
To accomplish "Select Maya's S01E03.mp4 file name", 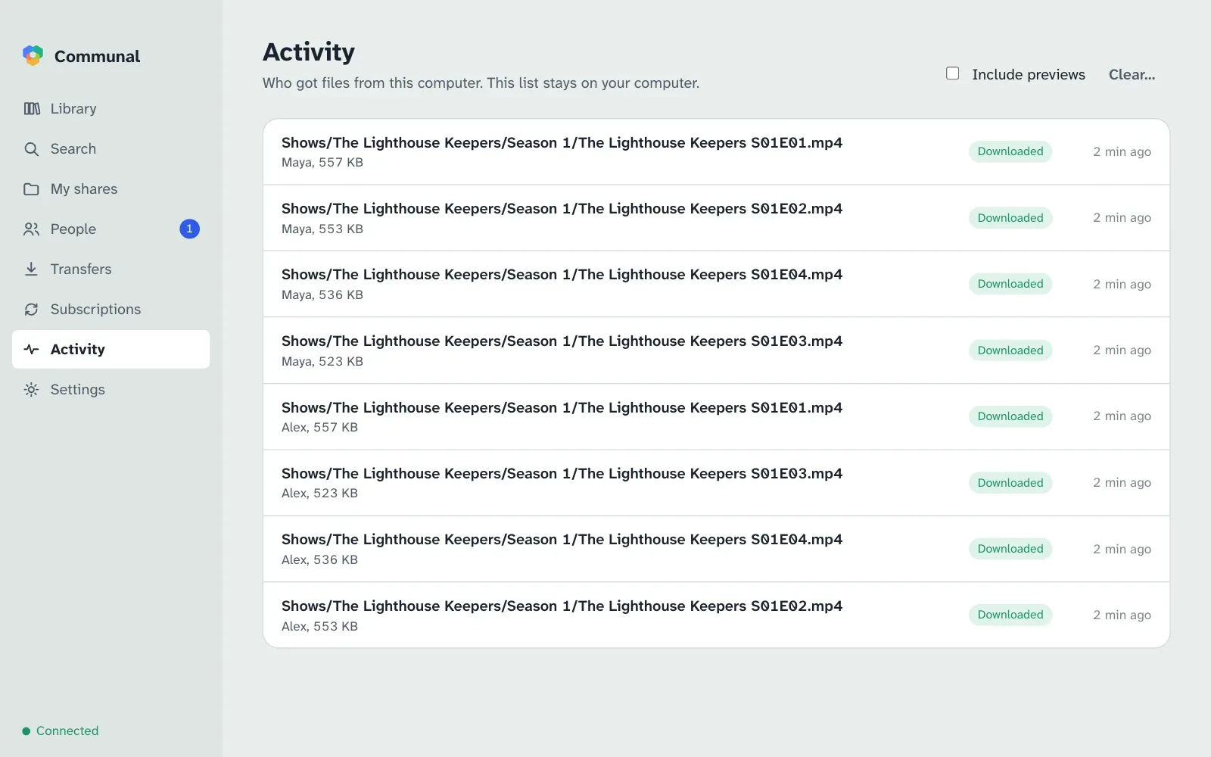I will [x=562, y=341].
